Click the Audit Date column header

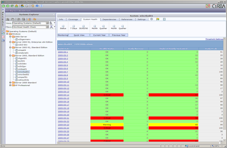click(74, 49)
